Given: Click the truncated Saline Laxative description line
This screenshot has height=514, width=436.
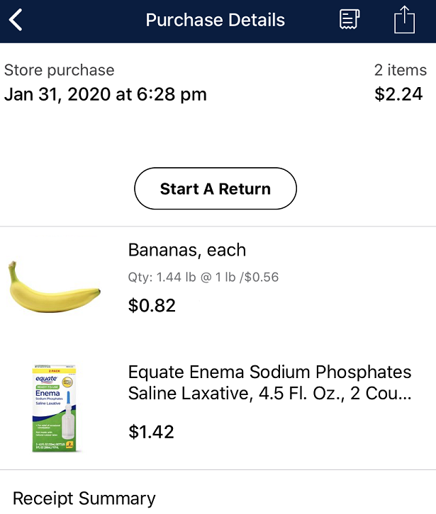Looking at the screenshot, I should click(x=269, y=393).
